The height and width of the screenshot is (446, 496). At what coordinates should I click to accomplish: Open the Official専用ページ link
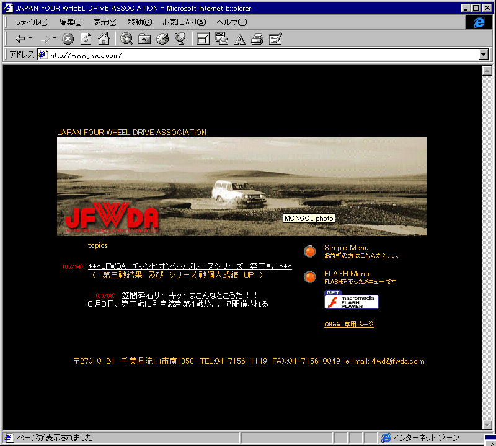point(349,325)
